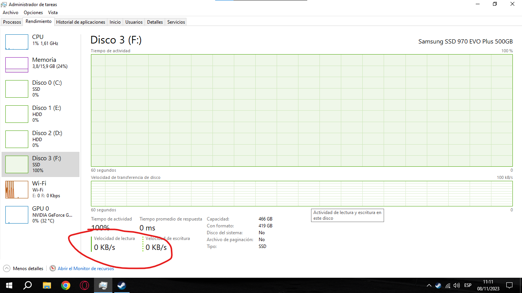Click the Velocidad de escritura label

click(x=168, y=238)
